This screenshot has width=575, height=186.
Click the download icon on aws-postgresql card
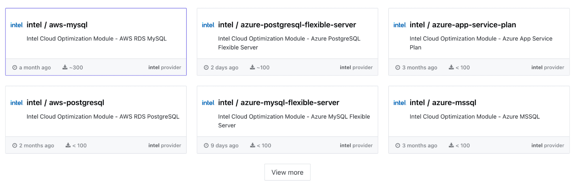pyautogui.click(x=68, y=145)
